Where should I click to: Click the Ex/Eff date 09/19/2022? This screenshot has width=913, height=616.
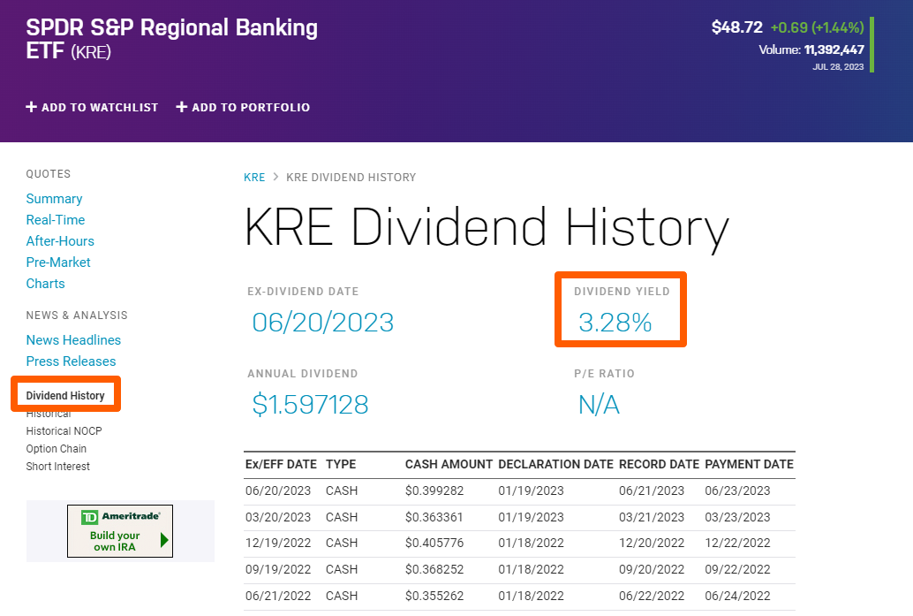(x=278, y=569)
